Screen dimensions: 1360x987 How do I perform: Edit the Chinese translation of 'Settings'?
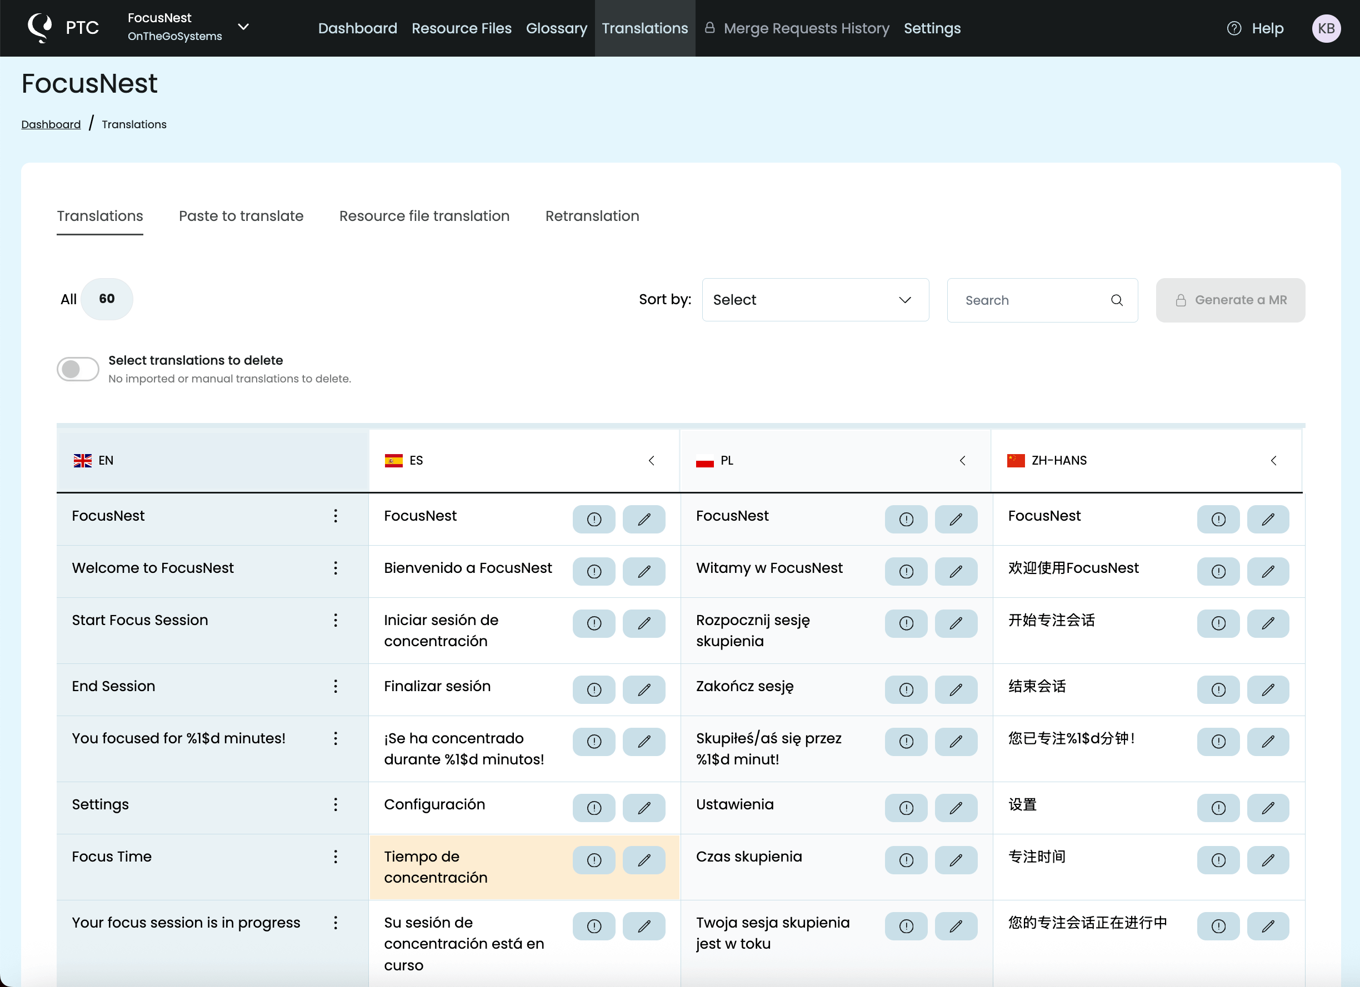point(1268,808)
